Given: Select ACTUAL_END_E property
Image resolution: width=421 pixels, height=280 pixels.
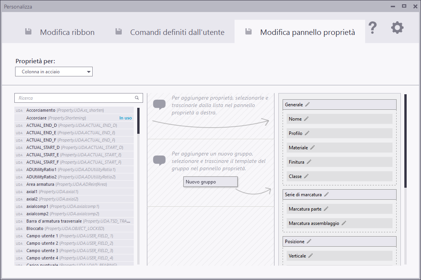Looking at the screenshot, I should (74, 133).
